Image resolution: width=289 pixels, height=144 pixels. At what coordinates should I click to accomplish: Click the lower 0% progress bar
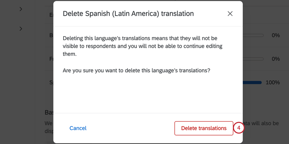tap(253, 59)
